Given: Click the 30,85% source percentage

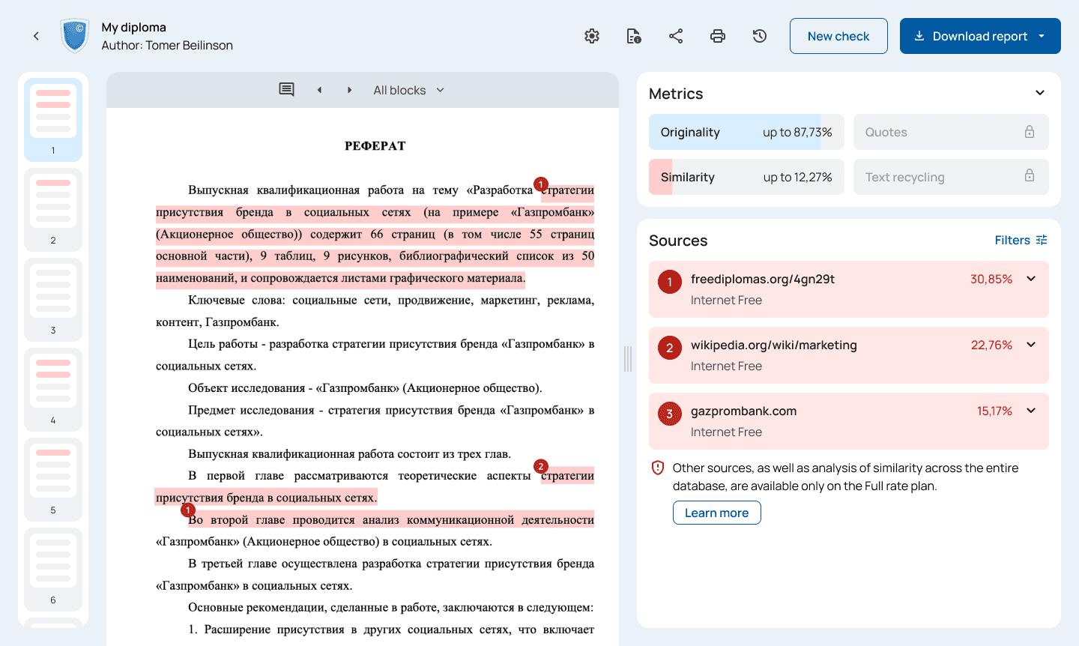Looking at the screenshot, I should point(991,279).
